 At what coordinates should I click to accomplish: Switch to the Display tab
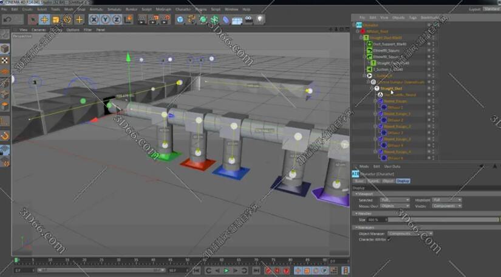pos(403,181)
